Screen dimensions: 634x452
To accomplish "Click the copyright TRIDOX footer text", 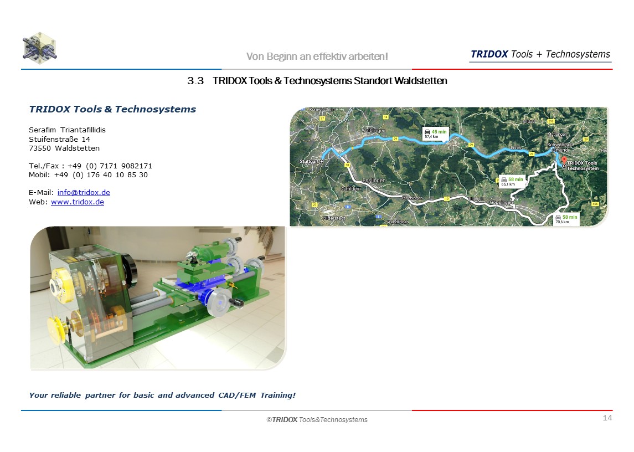I will click(x=317, y=420).
